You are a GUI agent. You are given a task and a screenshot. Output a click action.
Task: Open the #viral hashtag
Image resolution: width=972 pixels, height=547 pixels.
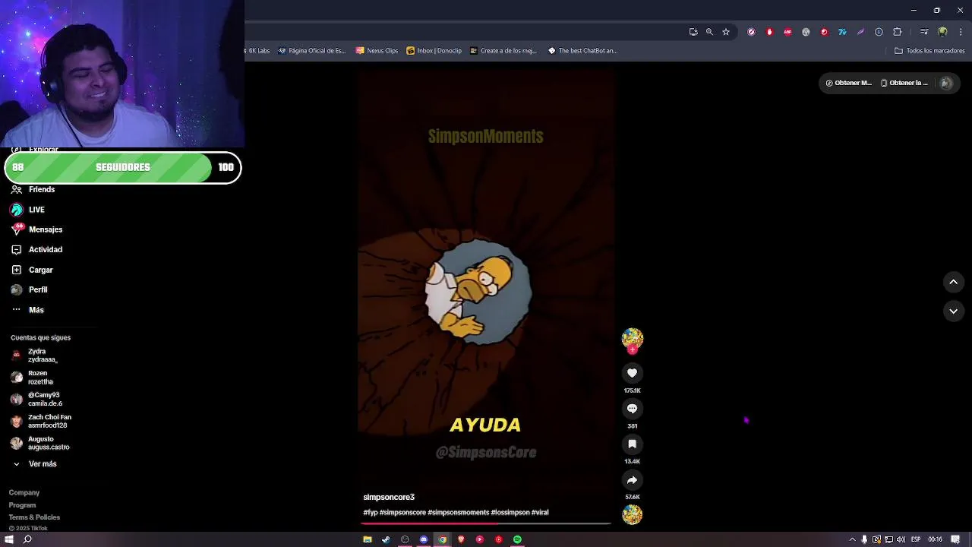tap(540, 513)
